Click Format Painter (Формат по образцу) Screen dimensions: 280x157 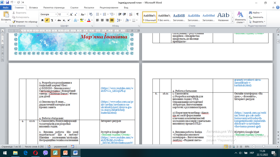click(x=25, y=22)
